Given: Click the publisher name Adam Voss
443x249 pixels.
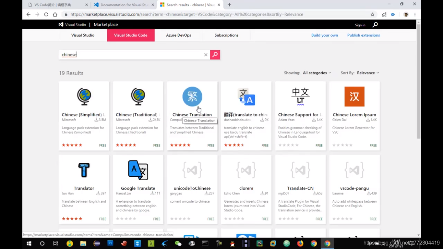Looking at the screenshot, I should click(286, 120).
